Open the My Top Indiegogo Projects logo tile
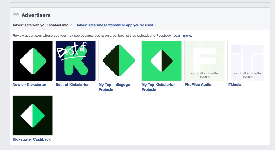275x150 pixels. pyautogui.click(x=119, y=61)
